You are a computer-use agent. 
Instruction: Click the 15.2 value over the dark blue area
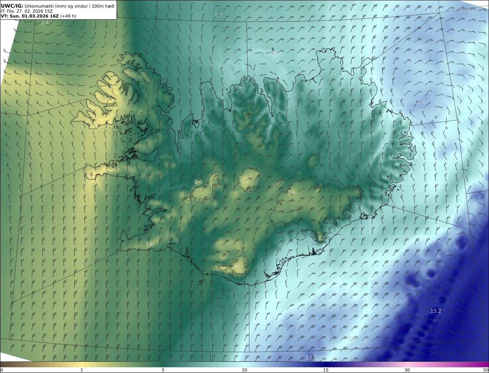(436, 311)
